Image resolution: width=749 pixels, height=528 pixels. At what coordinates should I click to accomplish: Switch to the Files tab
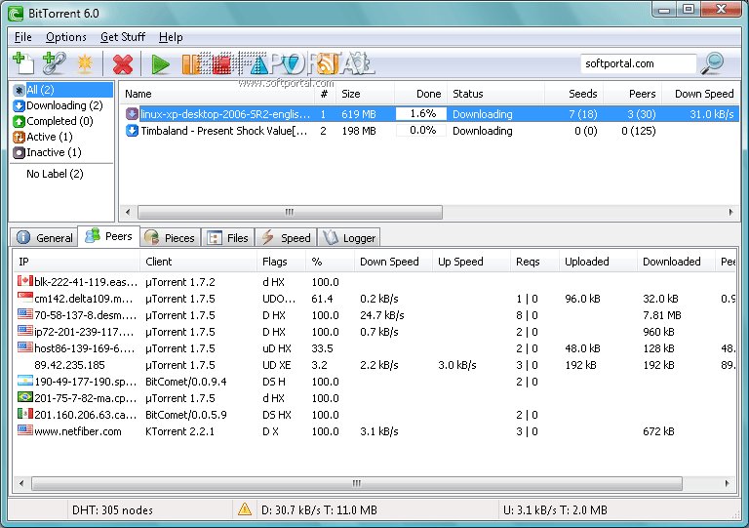(228, 237)
